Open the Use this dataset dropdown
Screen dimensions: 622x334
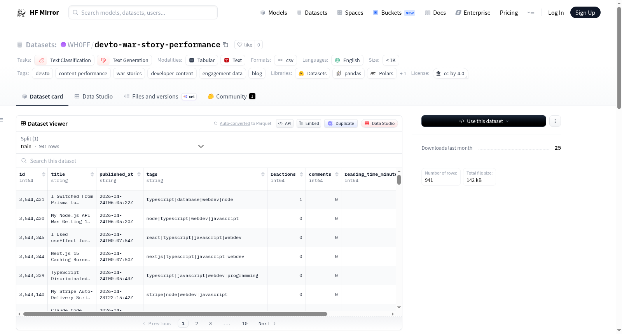[484, 121]
